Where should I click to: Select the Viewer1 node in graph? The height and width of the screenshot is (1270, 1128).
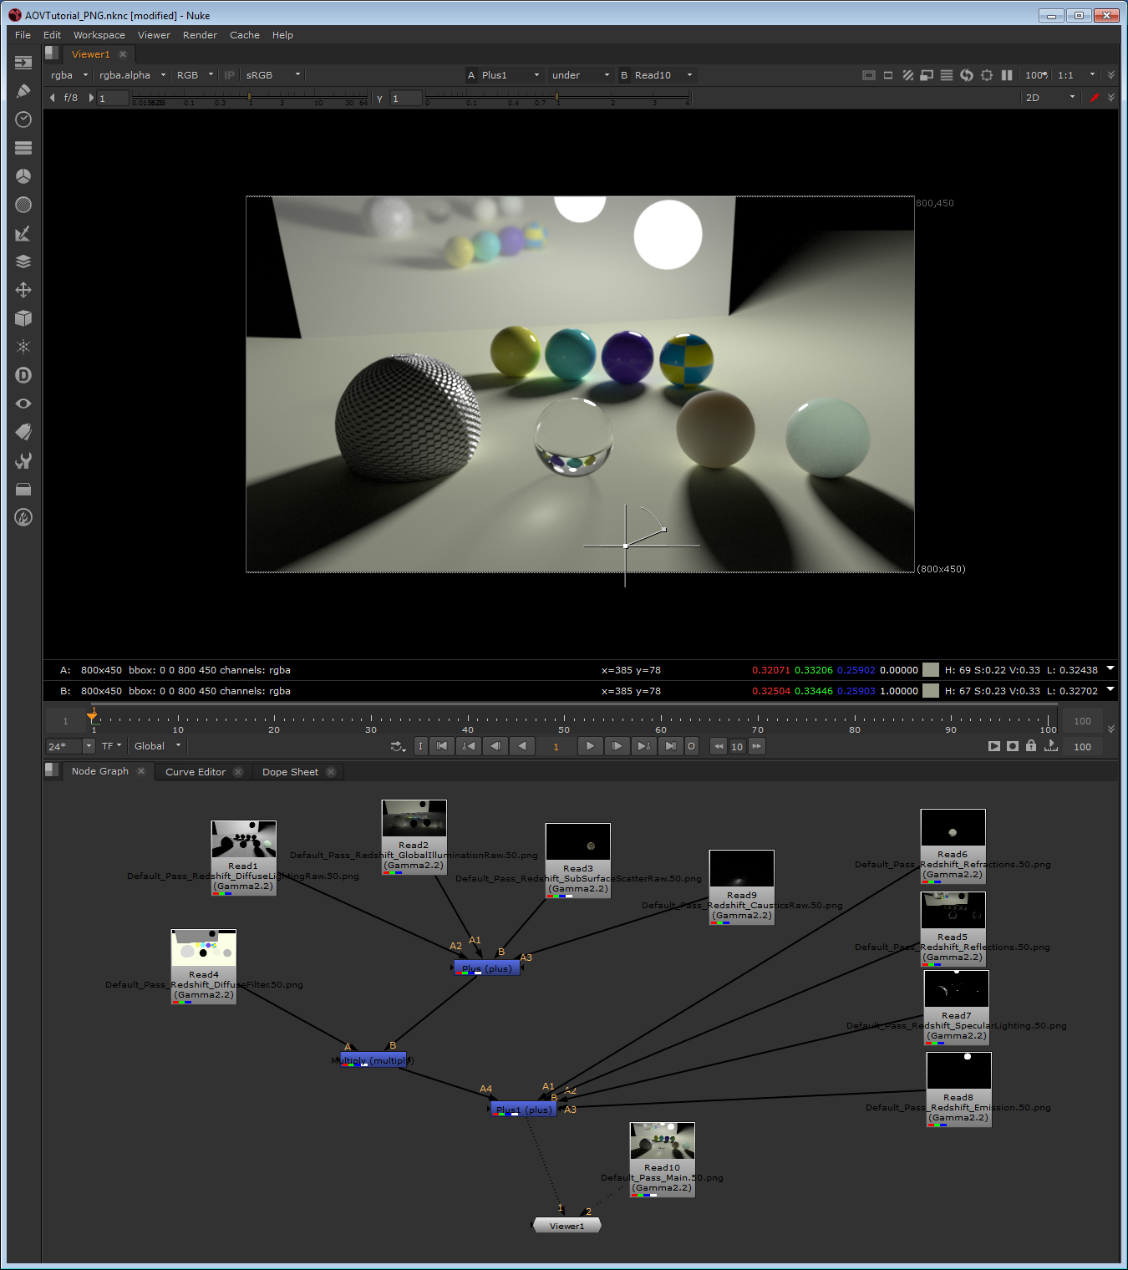coord(567,1226)
